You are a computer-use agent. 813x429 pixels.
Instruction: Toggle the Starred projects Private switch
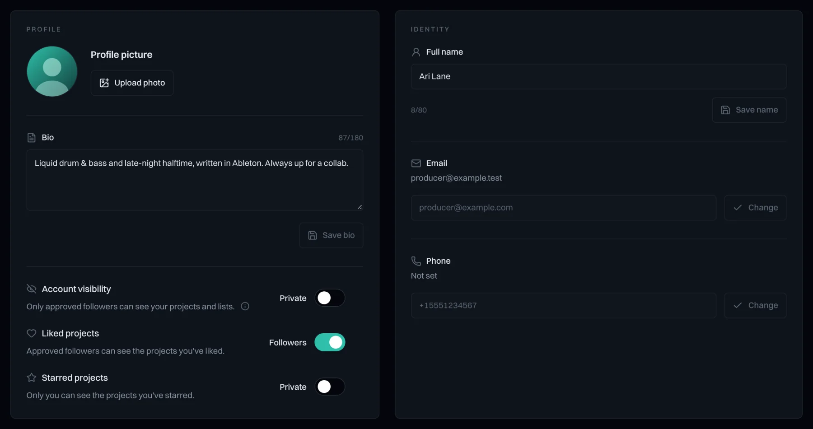(x=330, y=387)
